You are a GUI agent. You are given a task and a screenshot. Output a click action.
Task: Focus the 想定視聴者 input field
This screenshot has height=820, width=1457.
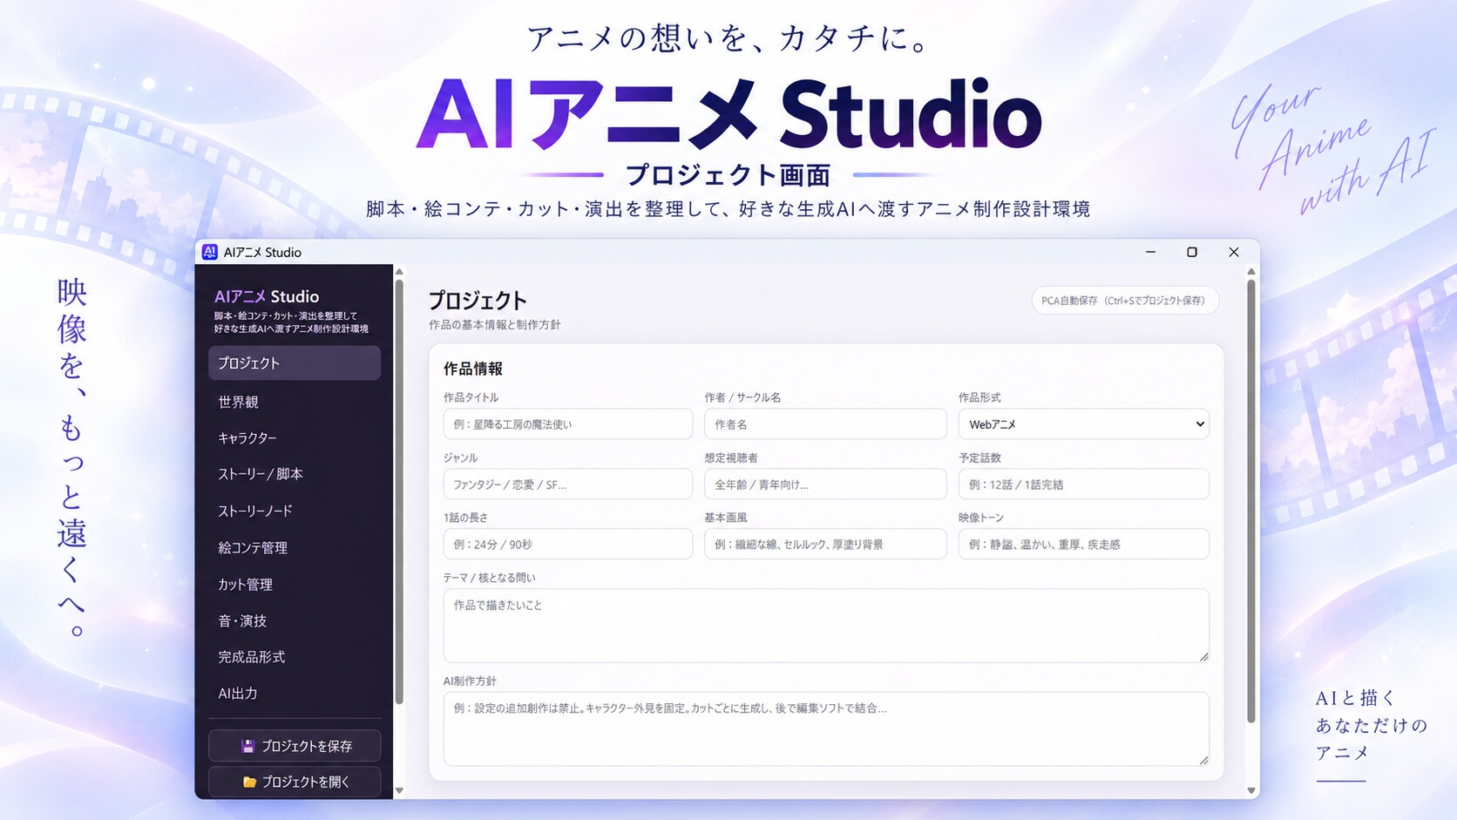click(x=825, y=485)
